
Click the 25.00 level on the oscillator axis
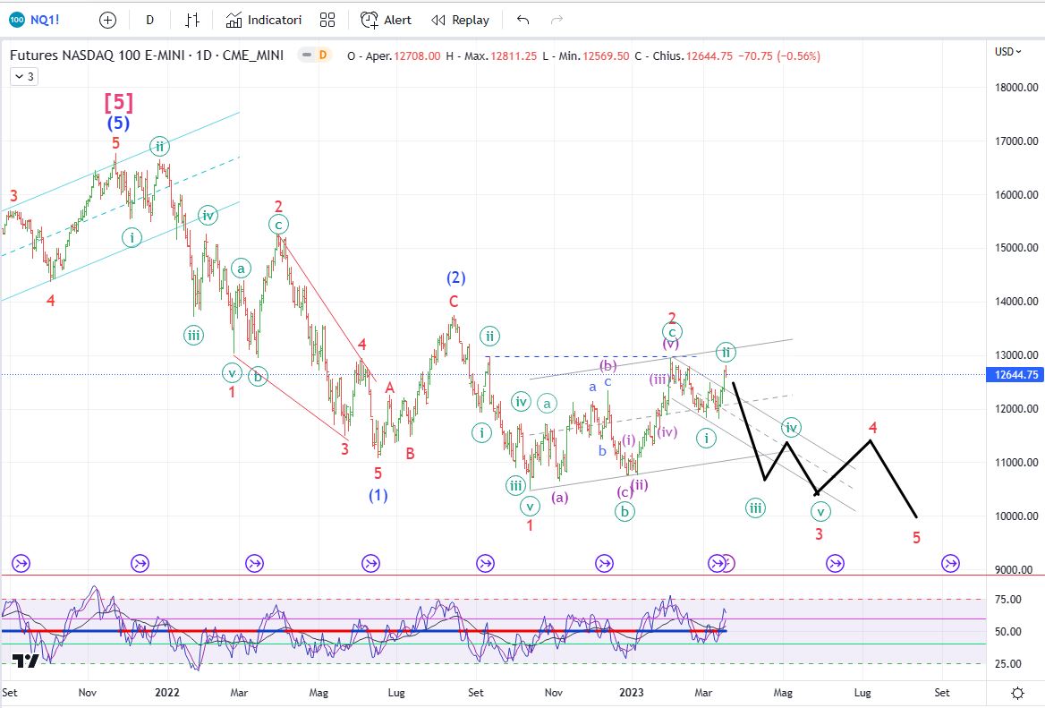pos(1008,663)
